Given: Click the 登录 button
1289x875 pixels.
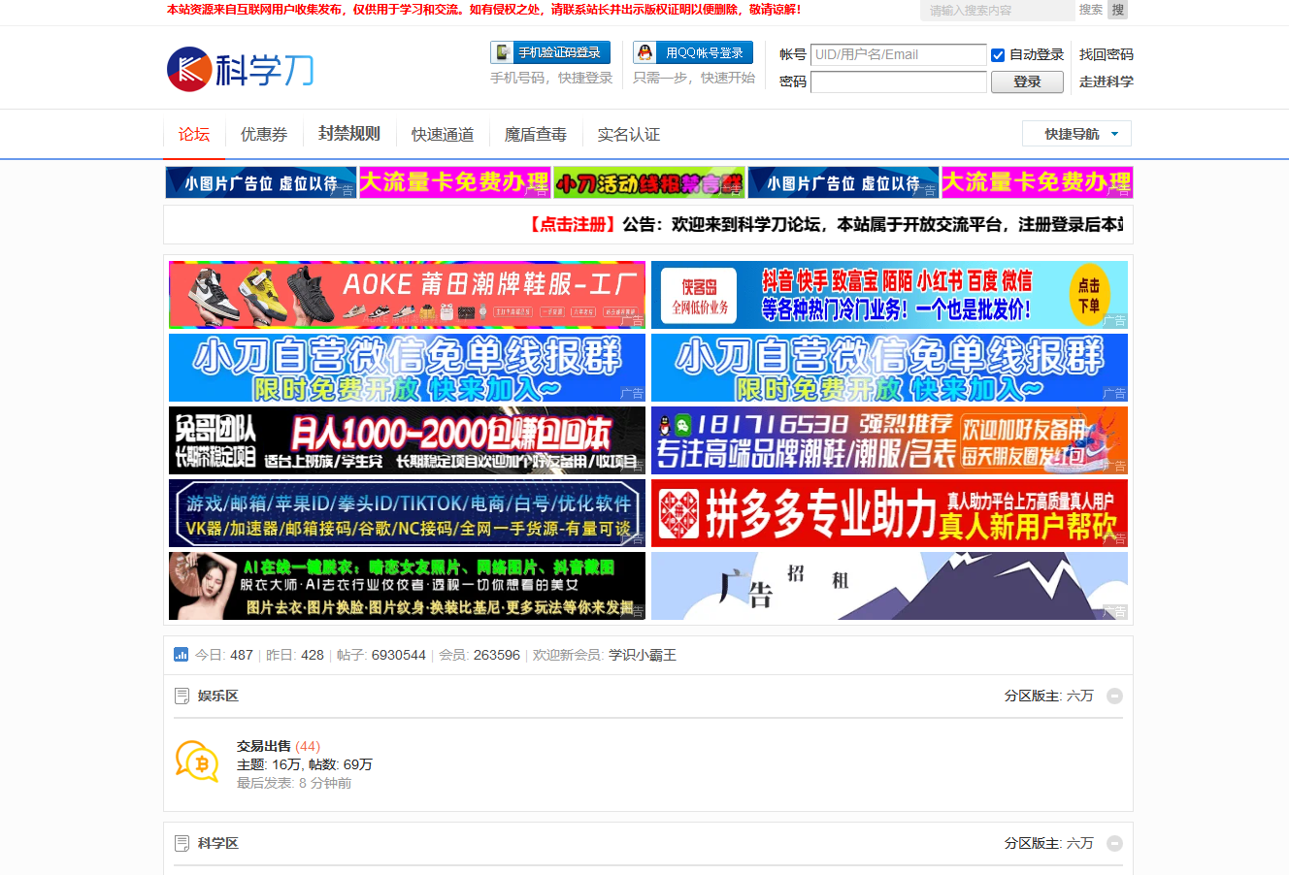Looking at the screenshot, I should pos(1026,82).
